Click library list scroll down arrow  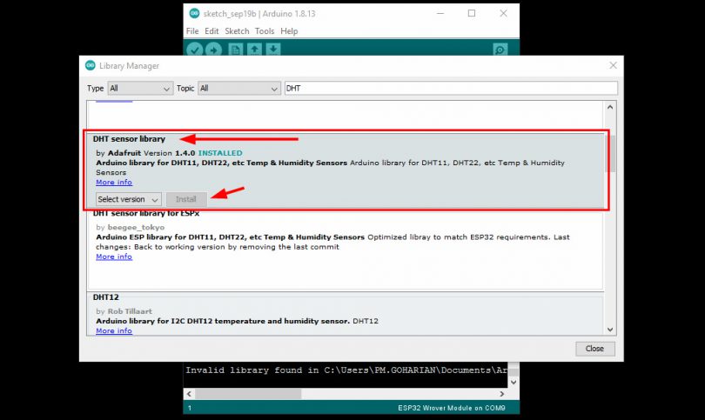tap(610, 330)
